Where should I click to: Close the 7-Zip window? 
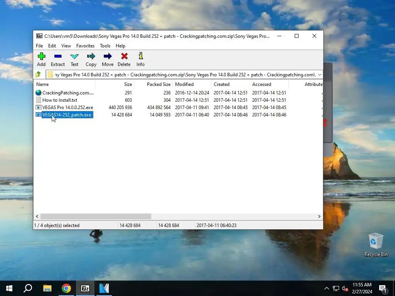pyautogui.click(x=314, y=36)
